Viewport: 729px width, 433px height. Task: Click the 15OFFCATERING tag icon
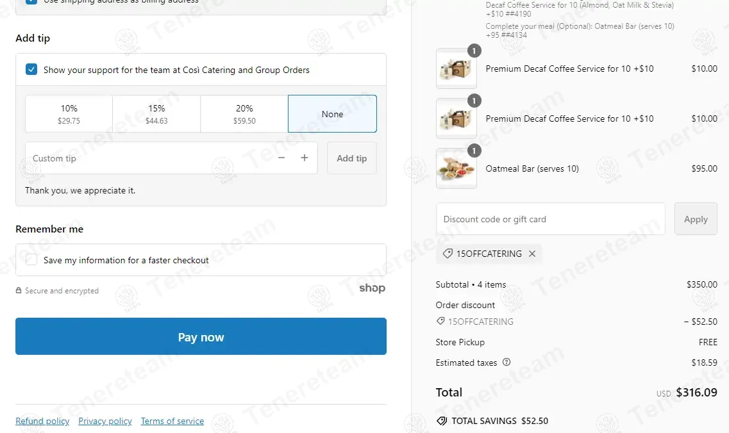click(448, 254)
